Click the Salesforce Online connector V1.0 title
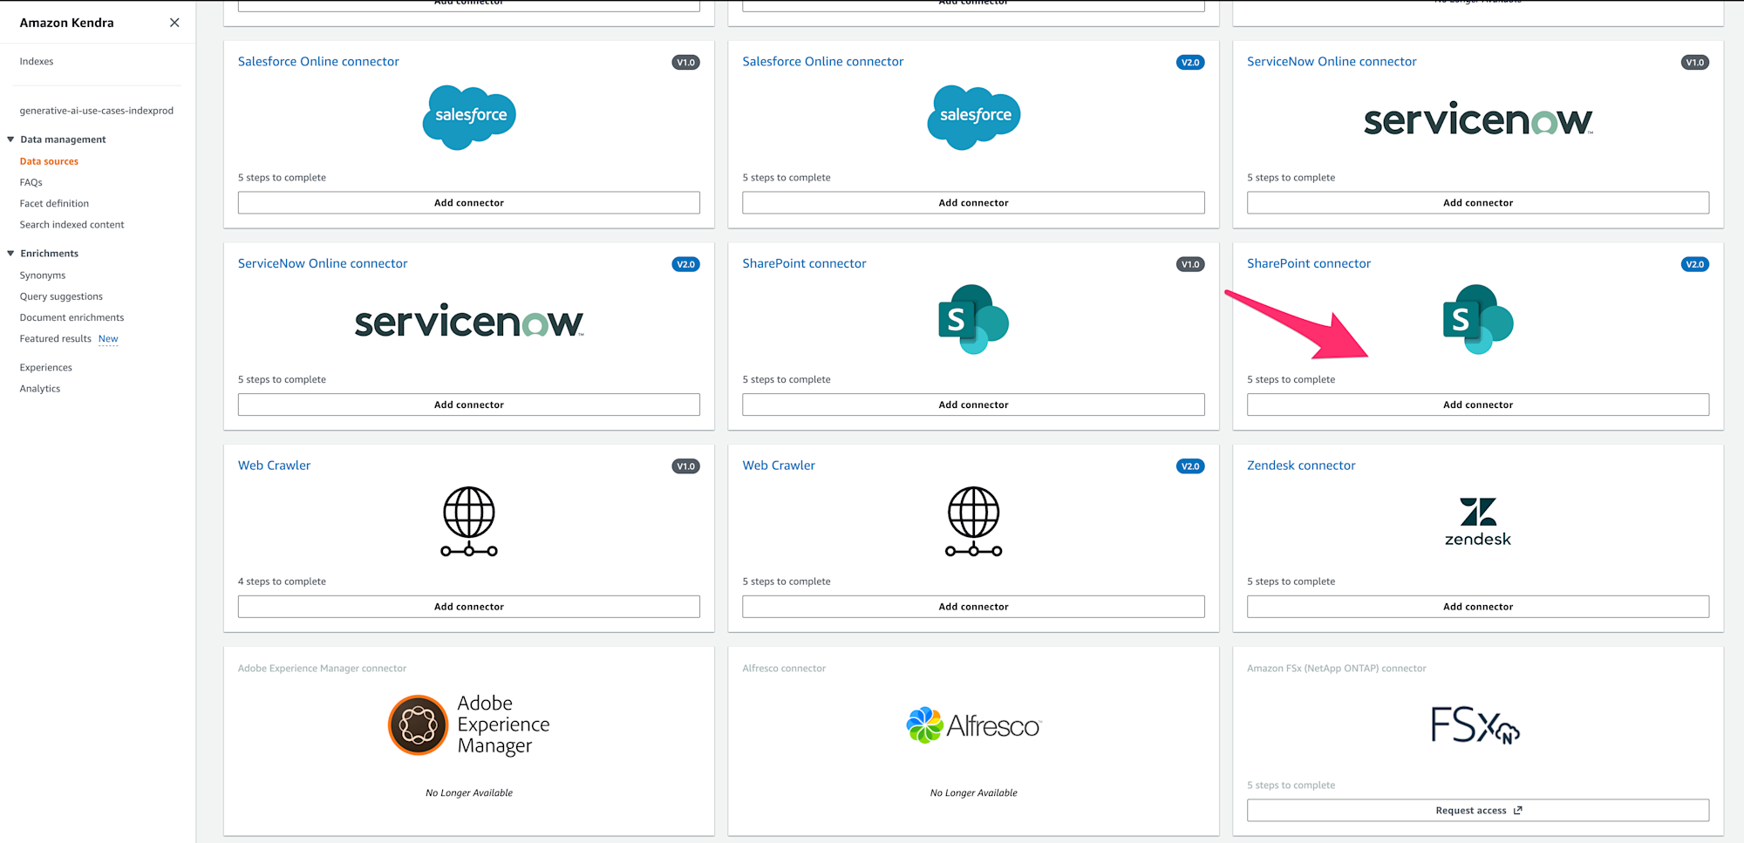The height and width of the screenshot is (843, 1744). [x=318, y=62]
